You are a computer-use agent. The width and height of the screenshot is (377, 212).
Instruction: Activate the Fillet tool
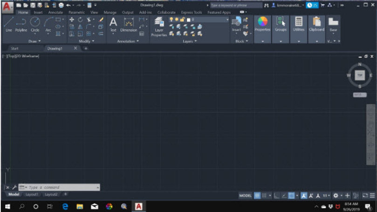(x=89, y=27)
